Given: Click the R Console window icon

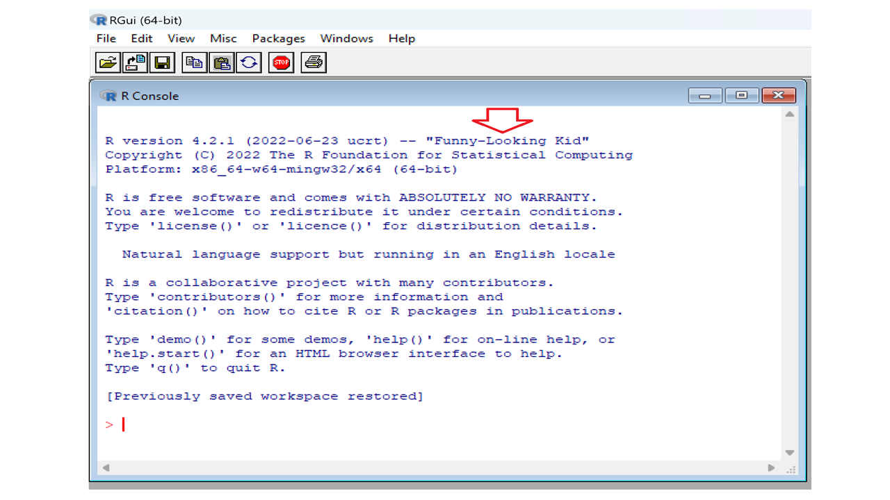Looking at the screenshot, I should tap(108, 96).
